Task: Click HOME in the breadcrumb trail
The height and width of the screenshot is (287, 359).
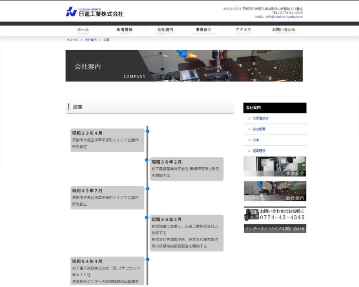Action: coord(72,40)
